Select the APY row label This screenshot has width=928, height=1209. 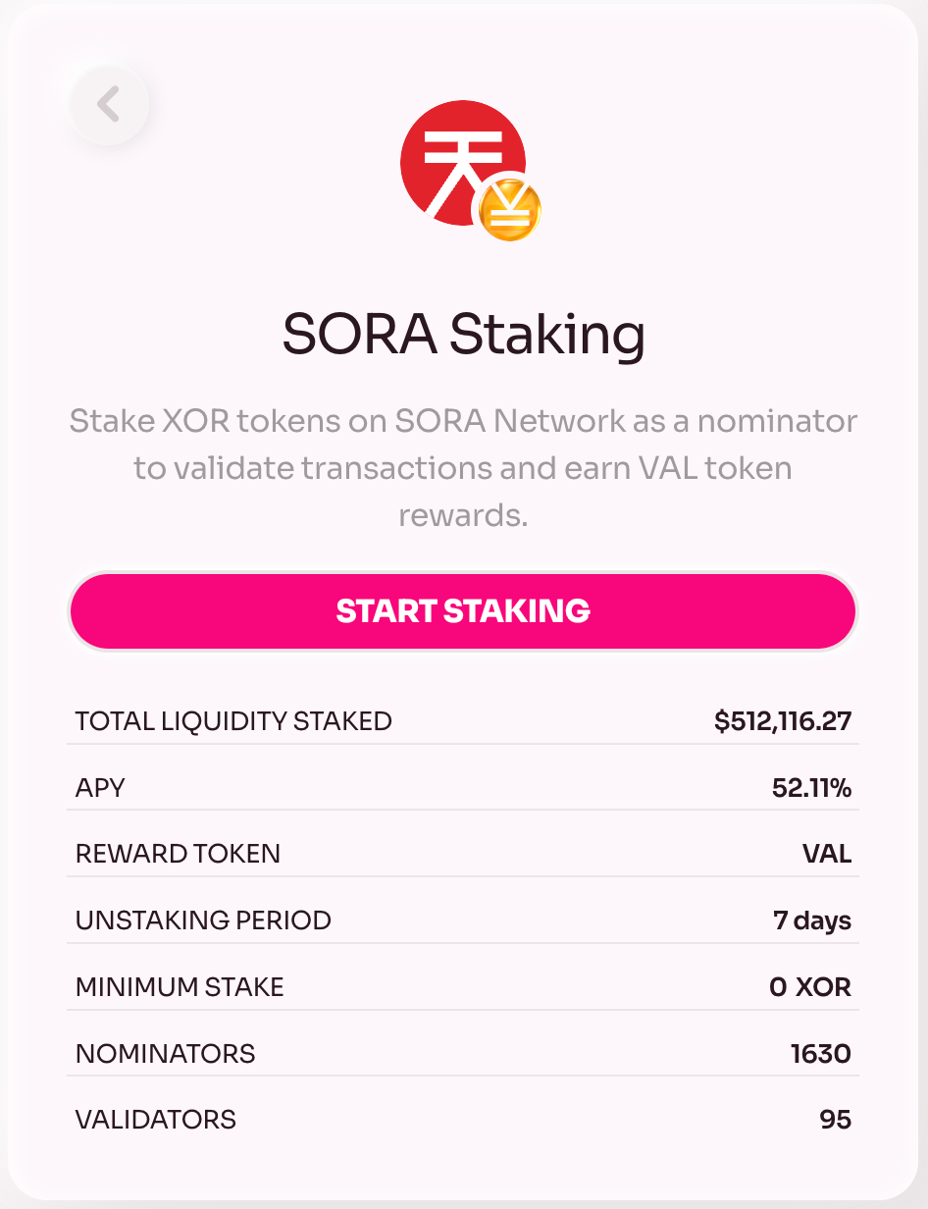coord(100,788)
